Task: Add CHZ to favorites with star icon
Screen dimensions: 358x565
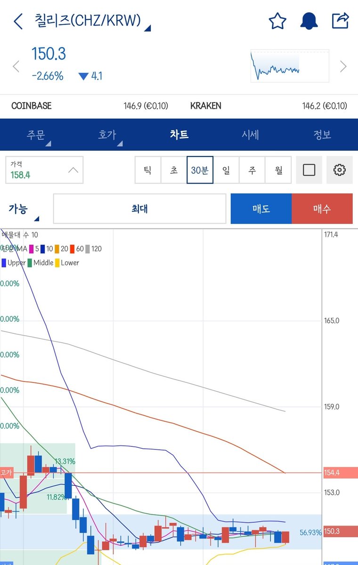Action: click(277, 21)
